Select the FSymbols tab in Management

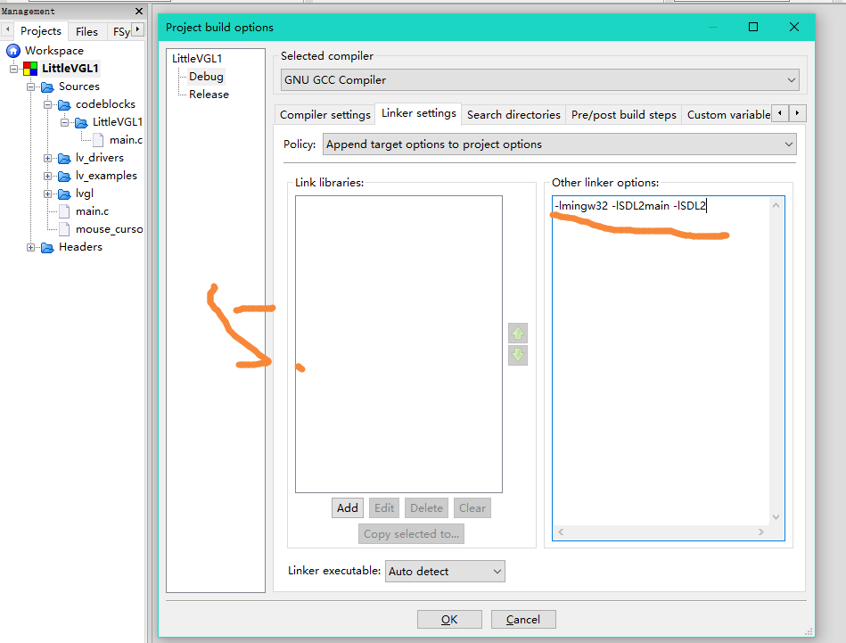pos(121,32)
